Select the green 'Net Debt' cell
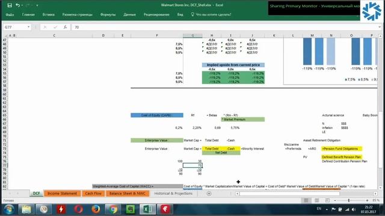The height and width of the screenshot is (216, 385). pyautogui.click(x=221, y=153)
